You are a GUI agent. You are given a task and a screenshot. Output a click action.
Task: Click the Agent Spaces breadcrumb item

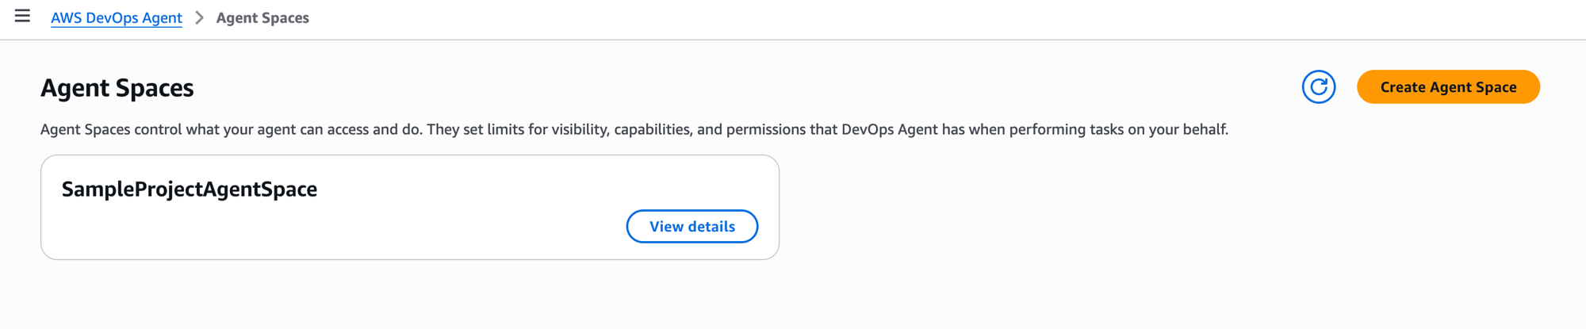[x=262, y=17]
